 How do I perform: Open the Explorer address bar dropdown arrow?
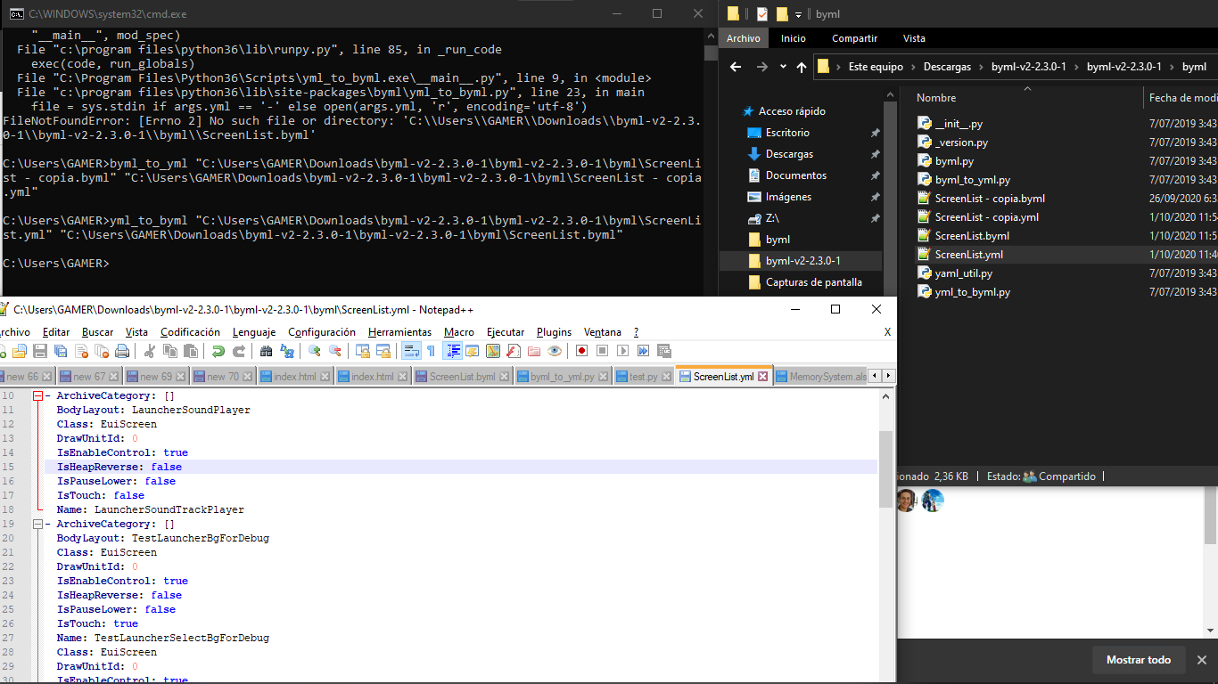coord(783,66)
